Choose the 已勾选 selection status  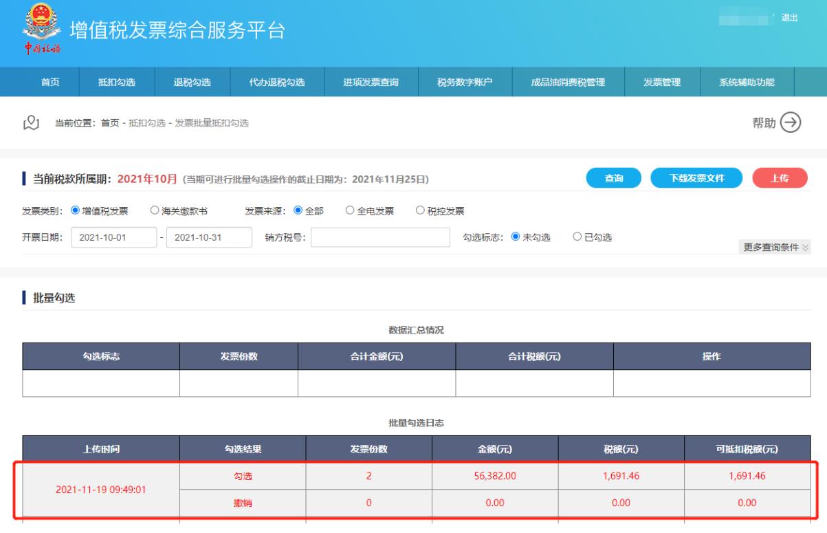tap(577, 237)
